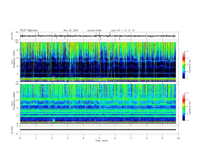Select the "start UT = 6 : 0 : 0" text
201x155 pixels.
[123, 30]
